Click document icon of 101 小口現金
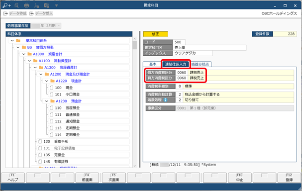Image resolution: width=302 pixels, height=191 pixels. 51,95
